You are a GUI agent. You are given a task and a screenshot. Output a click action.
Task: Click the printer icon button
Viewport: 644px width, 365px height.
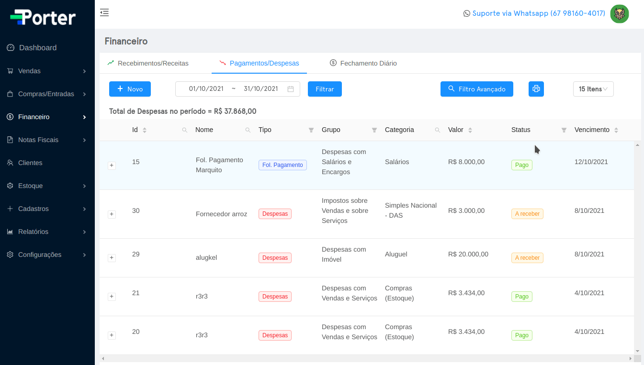[536, 89]
